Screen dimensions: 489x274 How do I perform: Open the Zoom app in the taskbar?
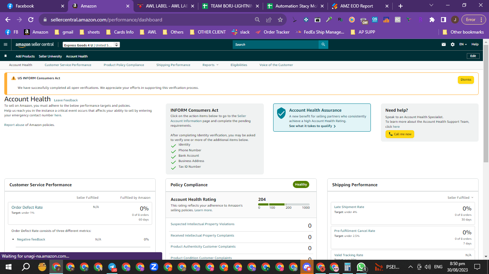click(x=154, y=267)
